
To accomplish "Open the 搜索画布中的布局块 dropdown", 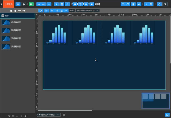I will (x=88, y=11).
